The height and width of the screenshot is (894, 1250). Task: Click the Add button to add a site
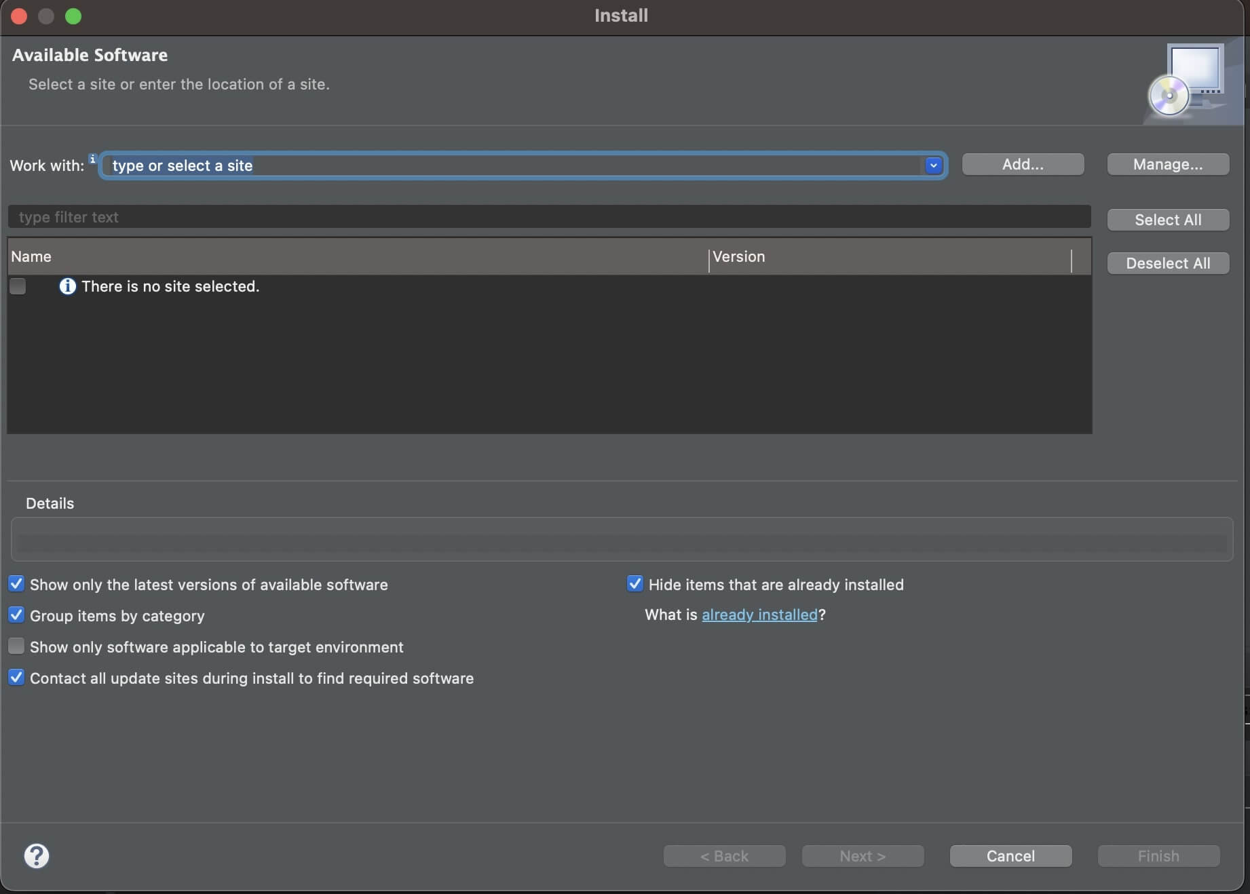(1023, 164)
